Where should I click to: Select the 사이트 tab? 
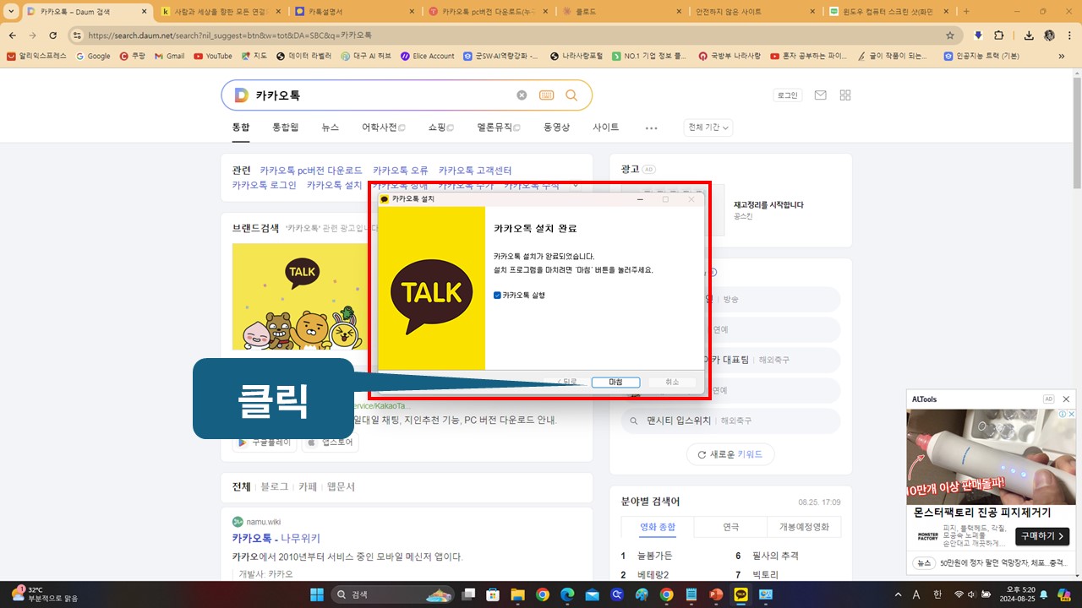click(606, 128)
